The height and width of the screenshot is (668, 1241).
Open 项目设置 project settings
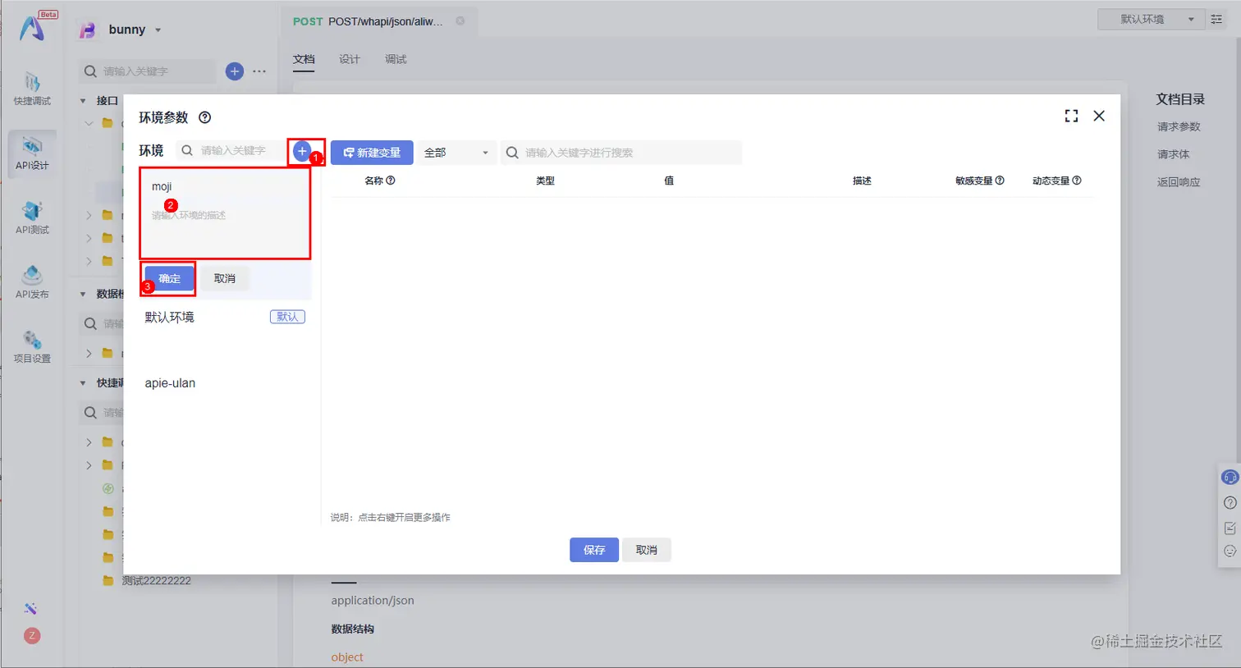coord(32,347)
